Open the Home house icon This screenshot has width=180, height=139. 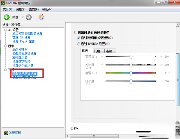pos(41,17)
